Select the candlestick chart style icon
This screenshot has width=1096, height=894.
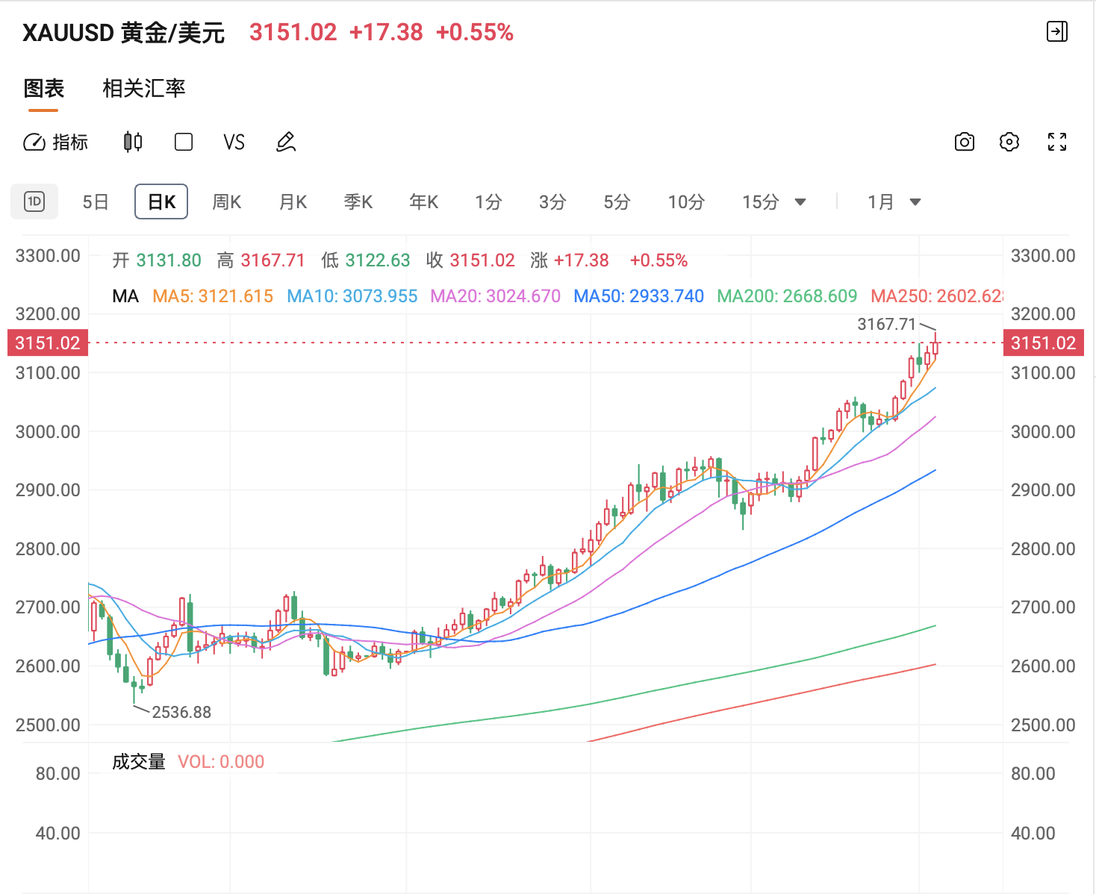(x=133, y=142)
